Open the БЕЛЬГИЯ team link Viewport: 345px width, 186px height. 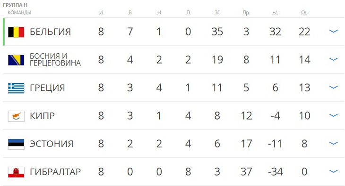click(51, 32)
